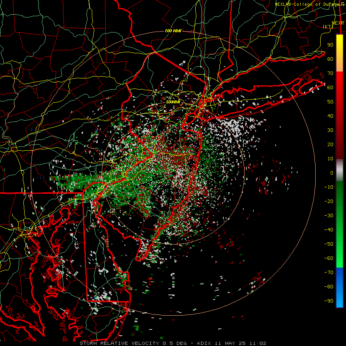The height and width of the screenshot is (346, 346).
Task: Click the 30 value on the velocity scale
Action: click(330, 130)
